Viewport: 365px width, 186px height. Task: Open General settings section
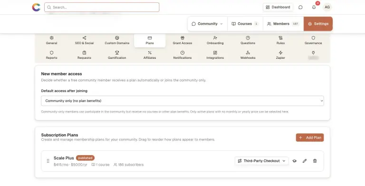click(51, 40)
